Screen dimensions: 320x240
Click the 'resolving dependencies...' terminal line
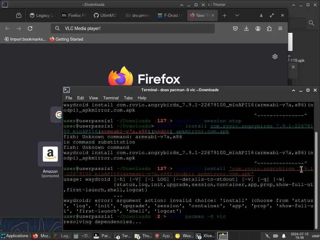(102, 222)
